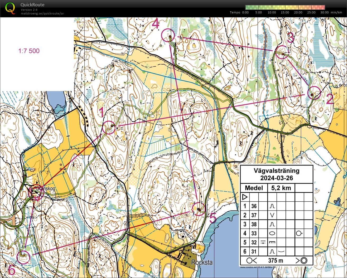The height and width of the screenshot is (278, 347).
Task: Click control code 36 in table
Action: coord(254,206)
